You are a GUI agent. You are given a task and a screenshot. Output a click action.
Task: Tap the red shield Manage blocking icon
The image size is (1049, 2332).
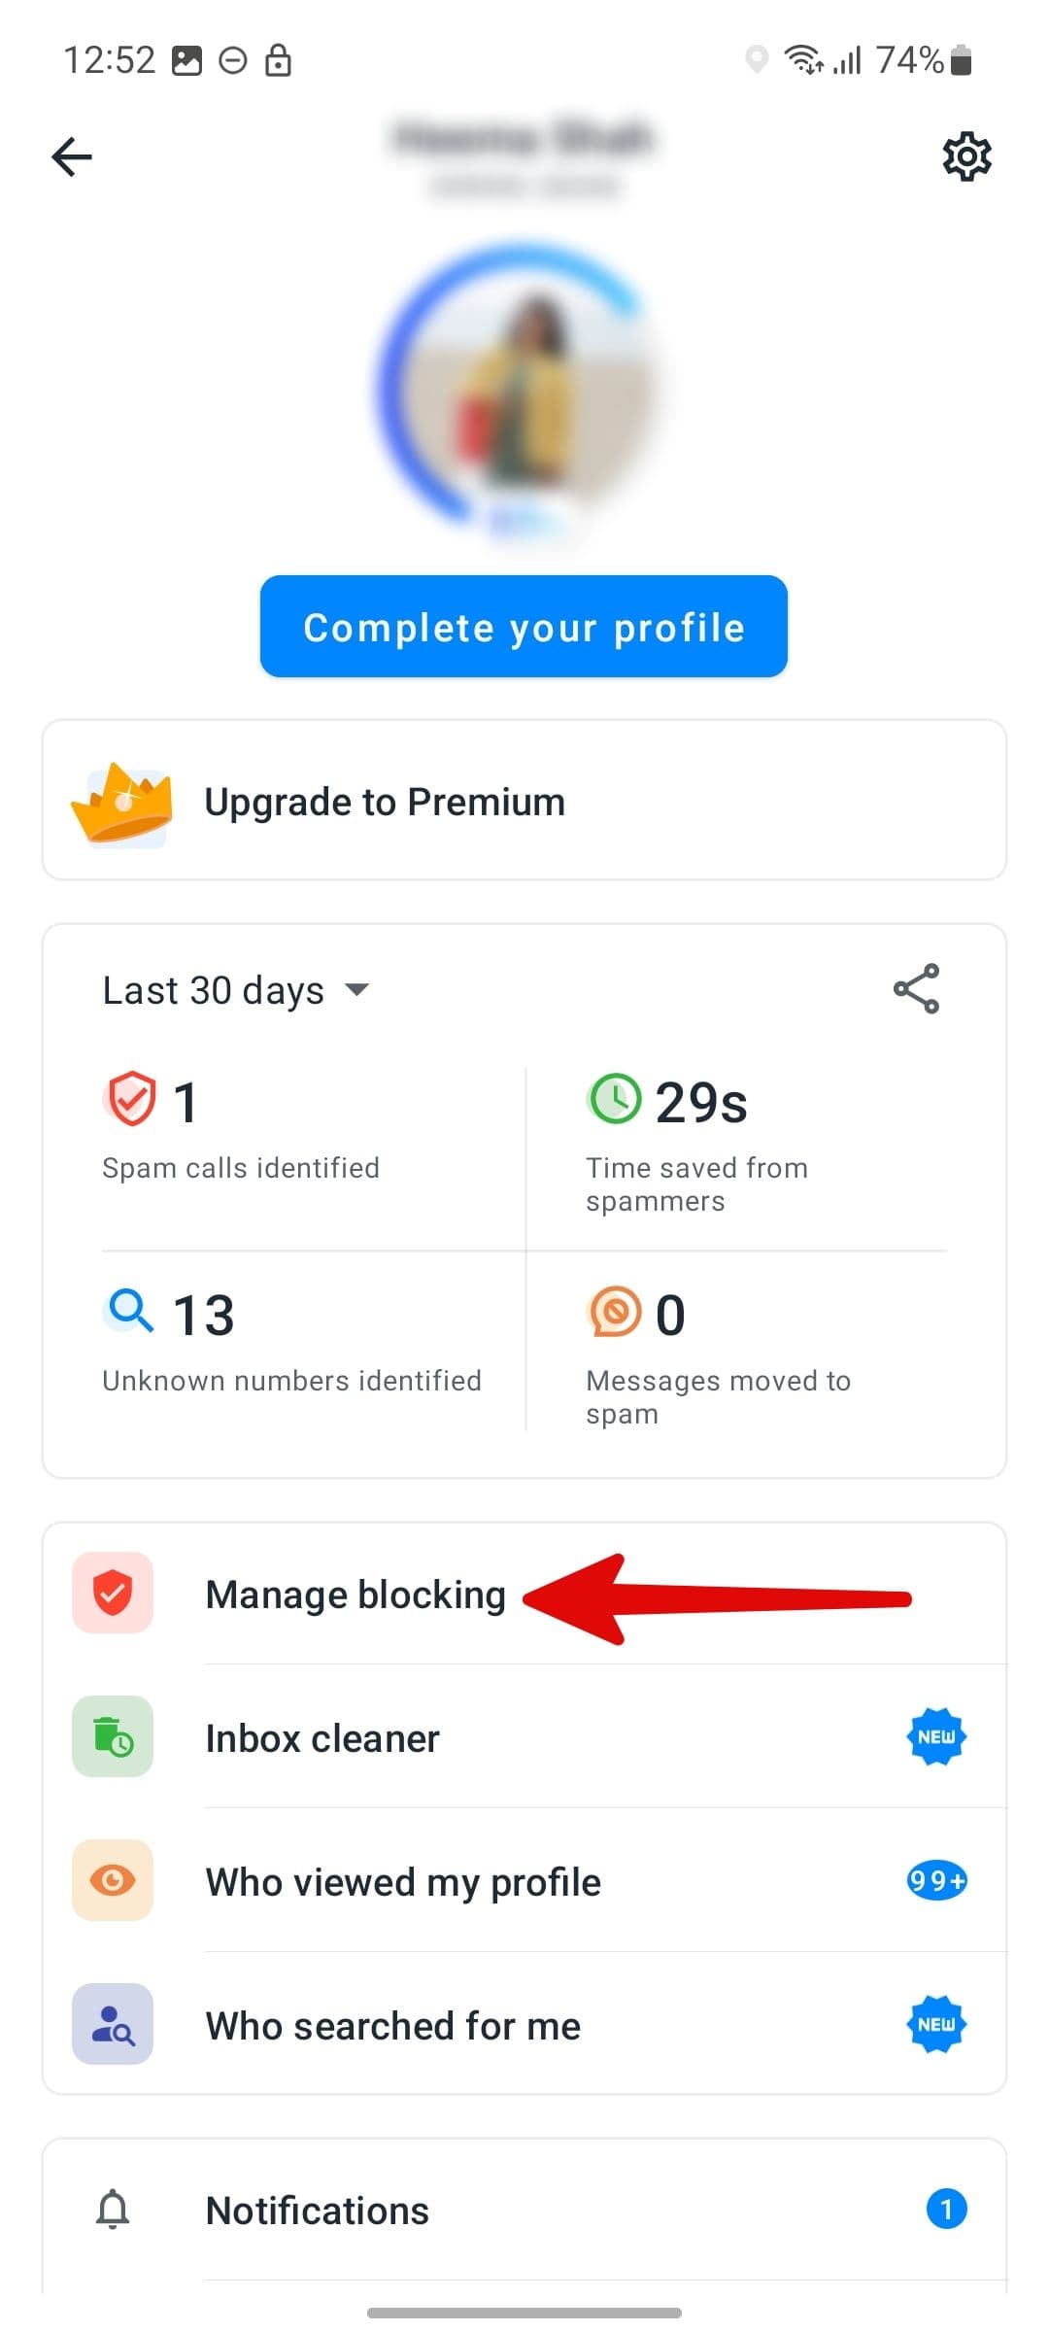113,1594
